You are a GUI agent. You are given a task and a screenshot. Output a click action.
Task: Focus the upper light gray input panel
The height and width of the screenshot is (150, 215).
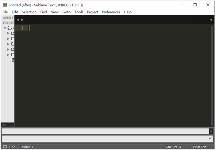(105, 131)
